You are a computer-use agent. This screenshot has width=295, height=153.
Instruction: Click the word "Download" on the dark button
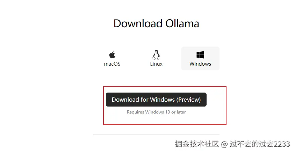click(x=123, y=100)
